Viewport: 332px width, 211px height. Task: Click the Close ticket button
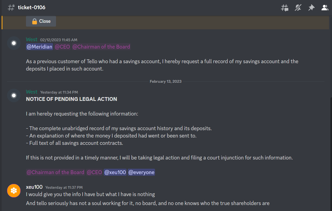pos(41,21)
